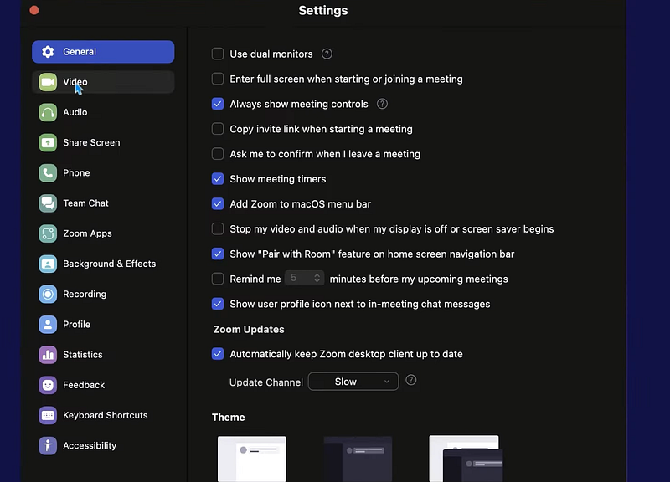Click the Settings window title
Screen dimensions: 670x482
[x=323, y=10]
